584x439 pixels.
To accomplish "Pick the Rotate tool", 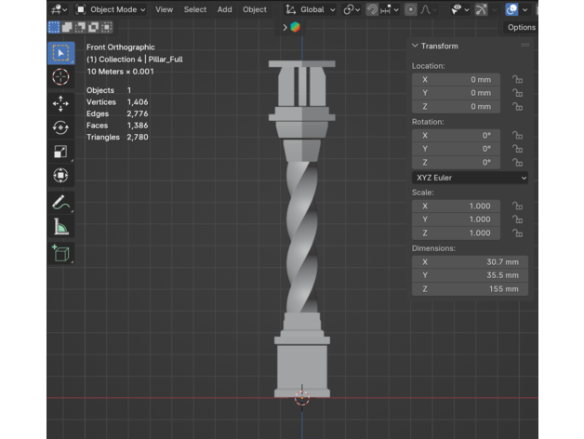I will pyautogui.click(x=60, y=127).
